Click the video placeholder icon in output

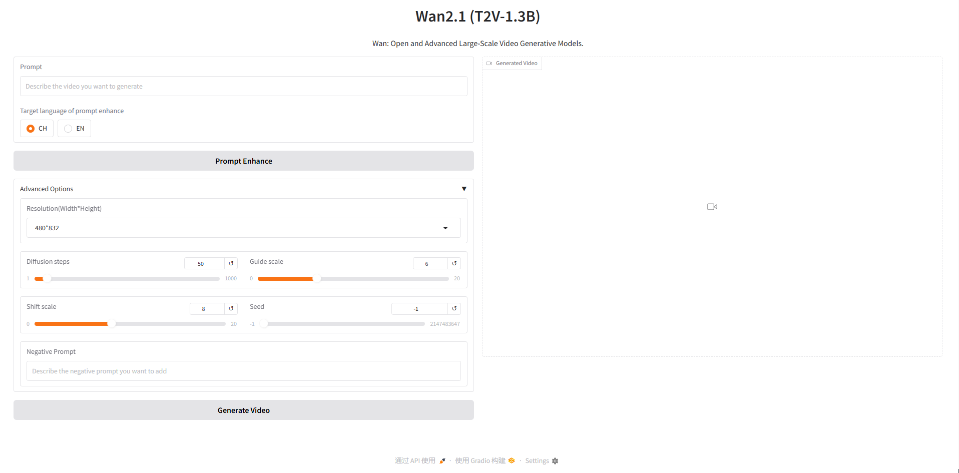pyautogui.click(x=712, y=207)
